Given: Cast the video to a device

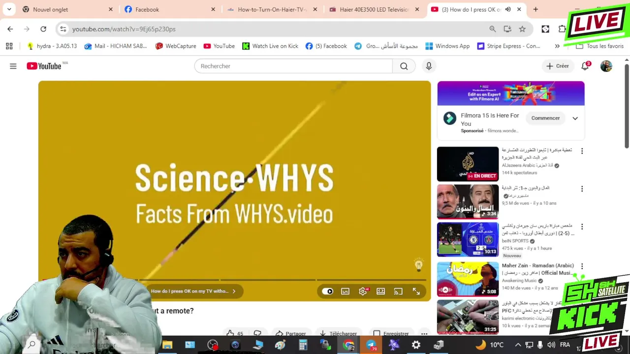Looking at the screenshot, I should click(x=398, y=291).
